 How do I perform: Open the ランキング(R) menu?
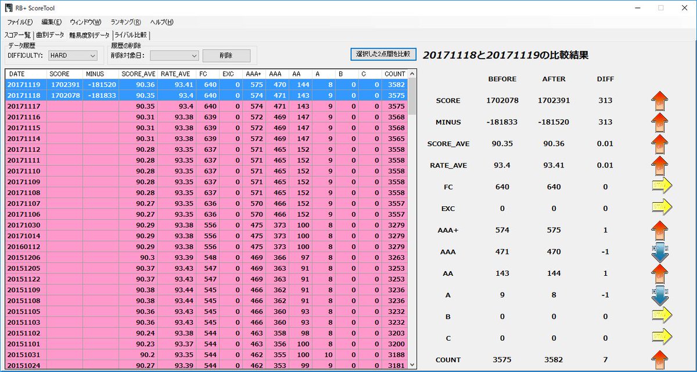pyautogui.click(x=125, y=22)
